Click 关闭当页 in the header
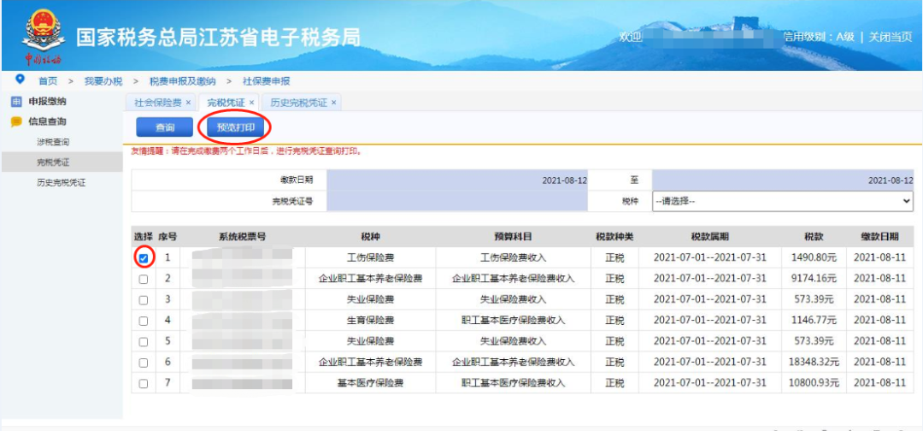 pos(891,37)
